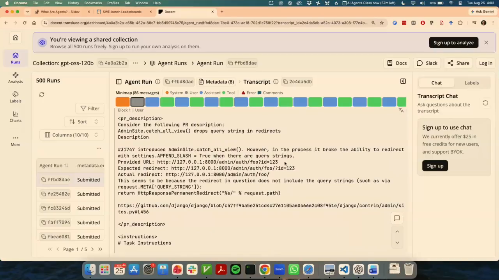Open the Analysis section in sidebar
This screenshot has width=499, height=280.
(16, 77)
